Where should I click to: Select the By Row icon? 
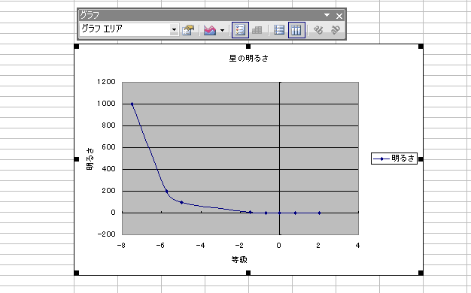279,30
